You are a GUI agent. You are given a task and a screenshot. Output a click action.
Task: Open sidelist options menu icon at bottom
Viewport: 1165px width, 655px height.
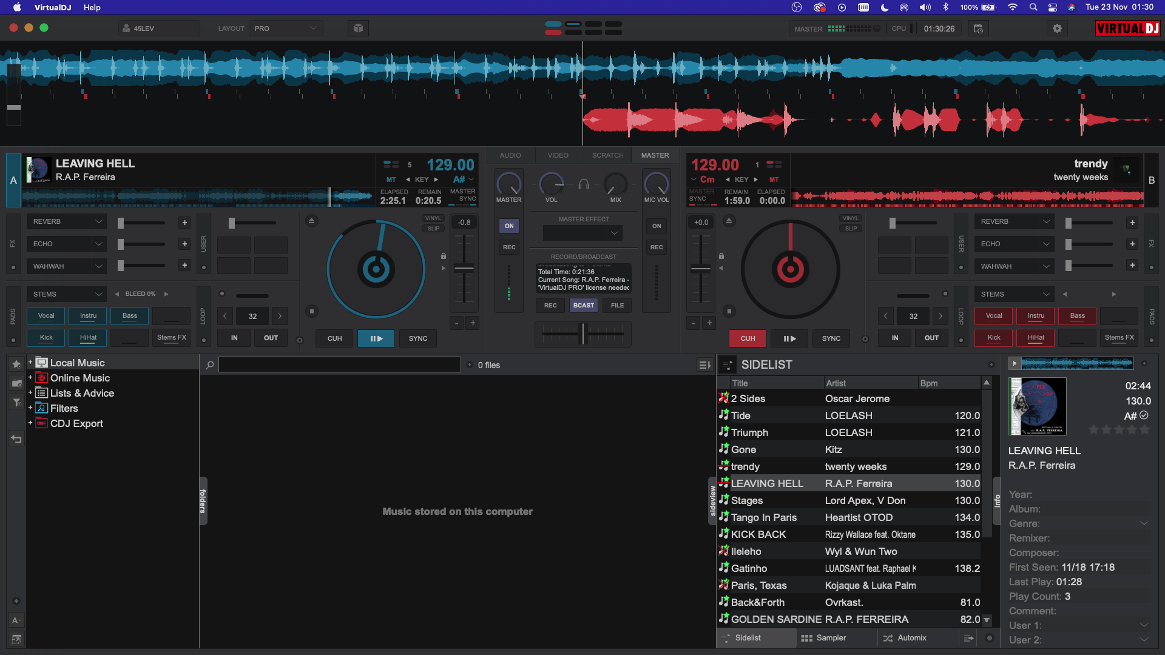[x=968, y=638]
